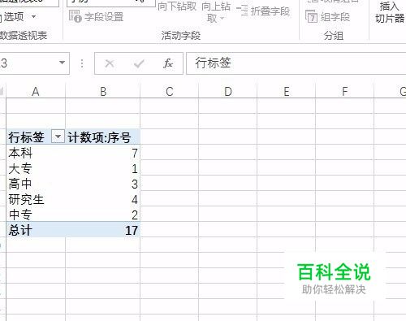Open the Field Settings (字段设置) button
Viewport: 406px width, 321px height.
[97, 17]
